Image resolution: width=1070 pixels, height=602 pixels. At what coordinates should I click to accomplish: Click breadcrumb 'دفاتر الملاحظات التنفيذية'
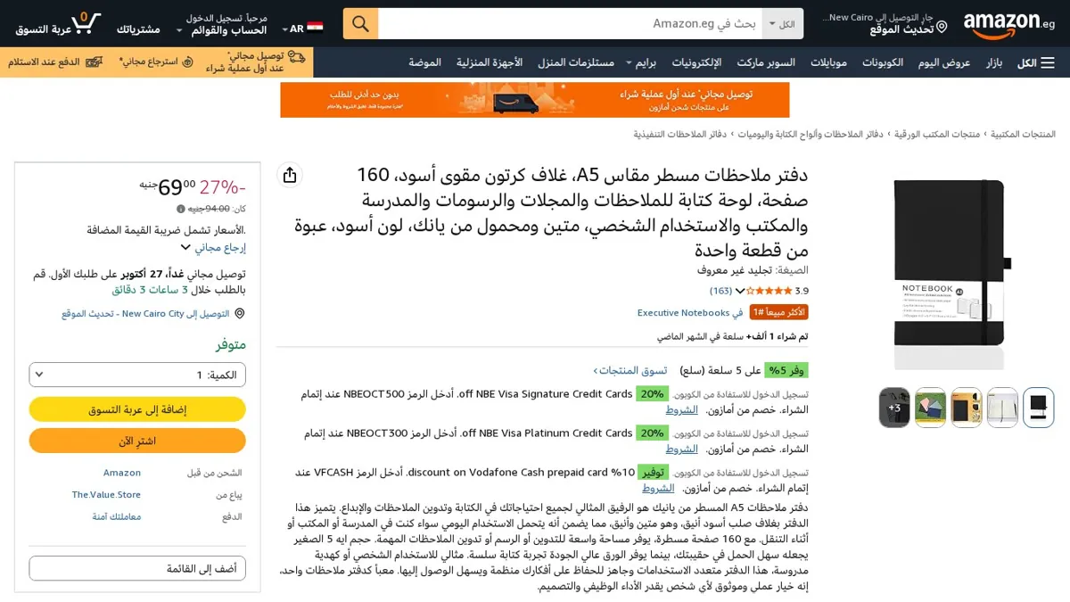(x=680, y=135)
